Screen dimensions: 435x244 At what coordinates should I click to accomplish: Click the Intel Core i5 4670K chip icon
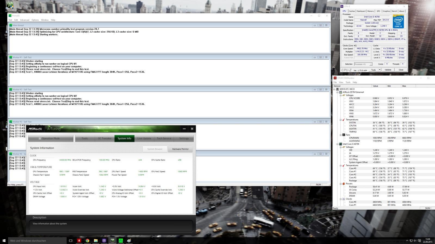point(341,144)
